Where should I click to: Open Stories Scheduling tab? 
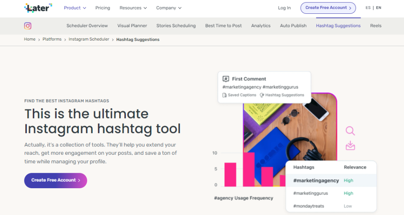pyautogui.click(x=176, y=26)
